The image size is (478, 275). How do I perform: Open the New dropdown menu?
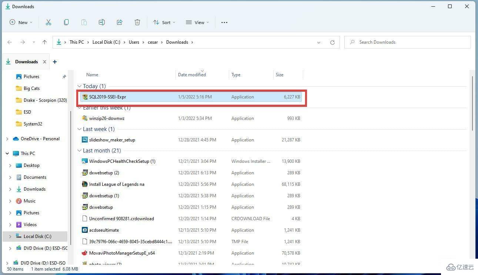(21, 22)
